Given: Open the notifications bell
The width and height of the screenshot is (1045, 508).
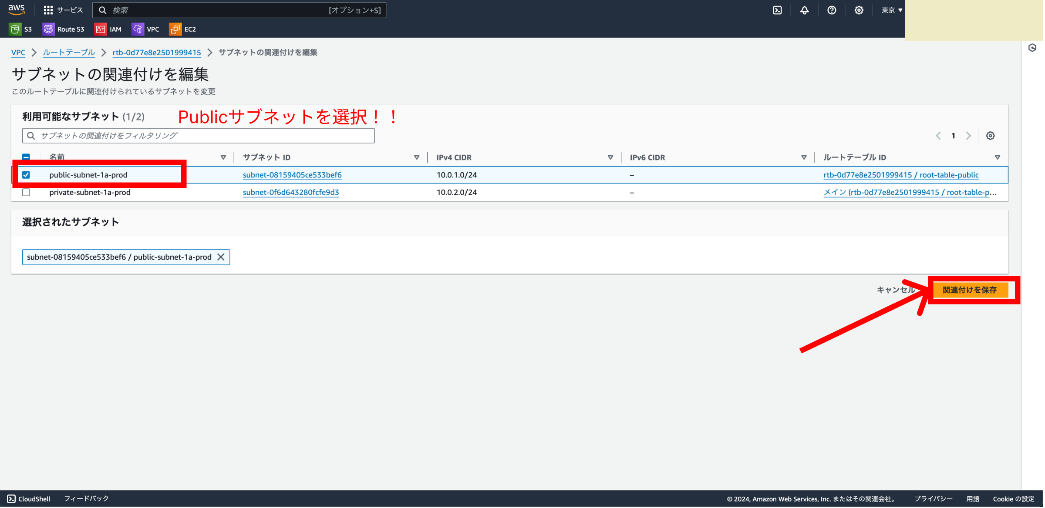Looking at the screenshot, I should (x=804, y=10).
